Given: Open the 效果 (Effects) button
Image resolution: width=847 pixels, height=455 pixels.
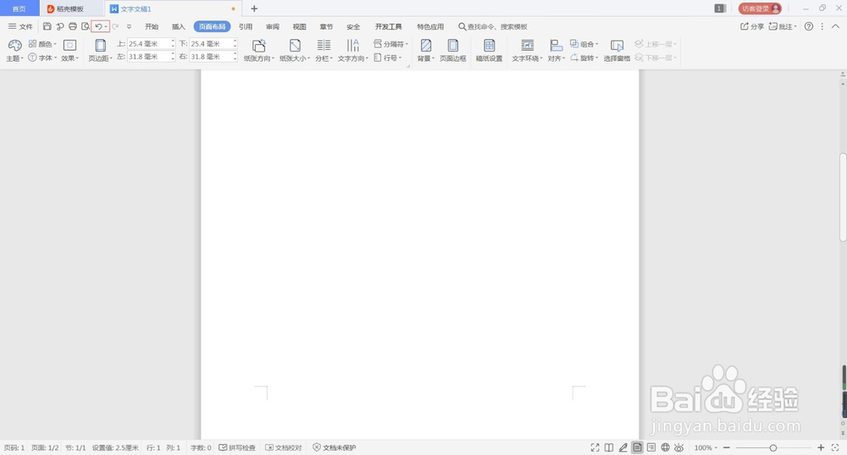Looking at the screenshot, I should tap(69, 51).
